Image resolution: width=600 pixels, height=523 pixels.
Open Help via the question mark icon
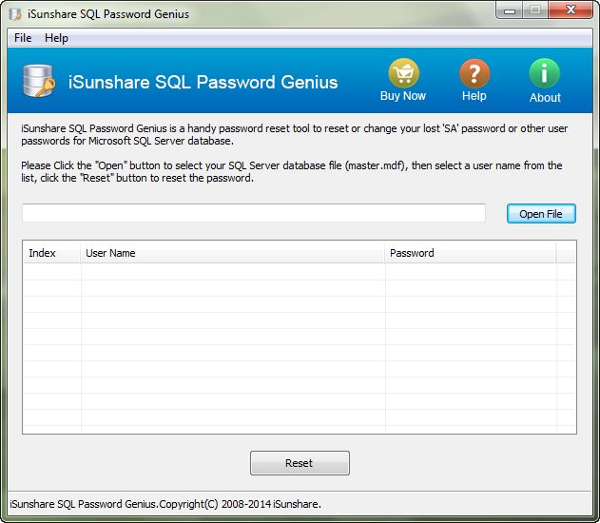474,73
